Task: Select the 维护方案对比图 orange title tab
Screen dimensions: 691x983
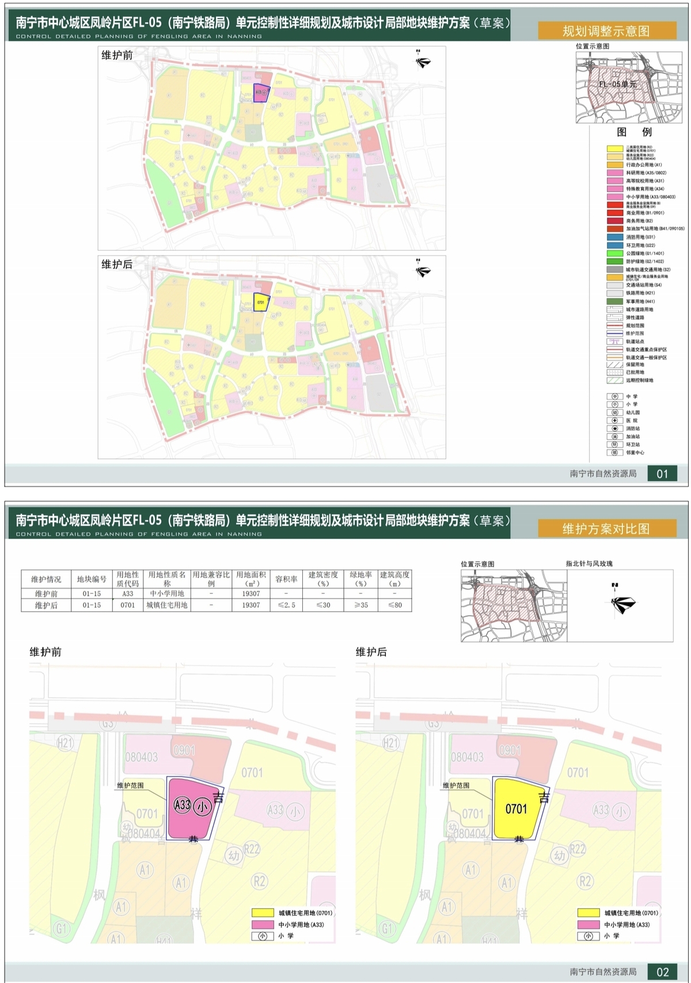Action: pyautogui.click(x=607, y=529)
